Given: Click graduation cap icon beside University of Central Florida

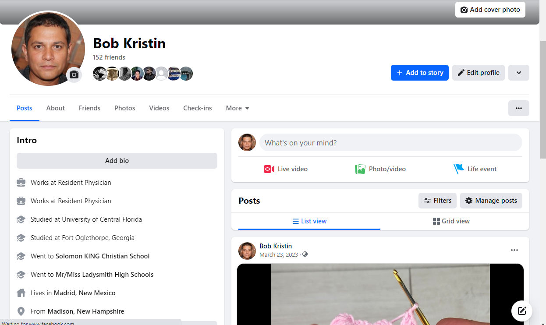Looking at the screenshot, I should [21, 219].
